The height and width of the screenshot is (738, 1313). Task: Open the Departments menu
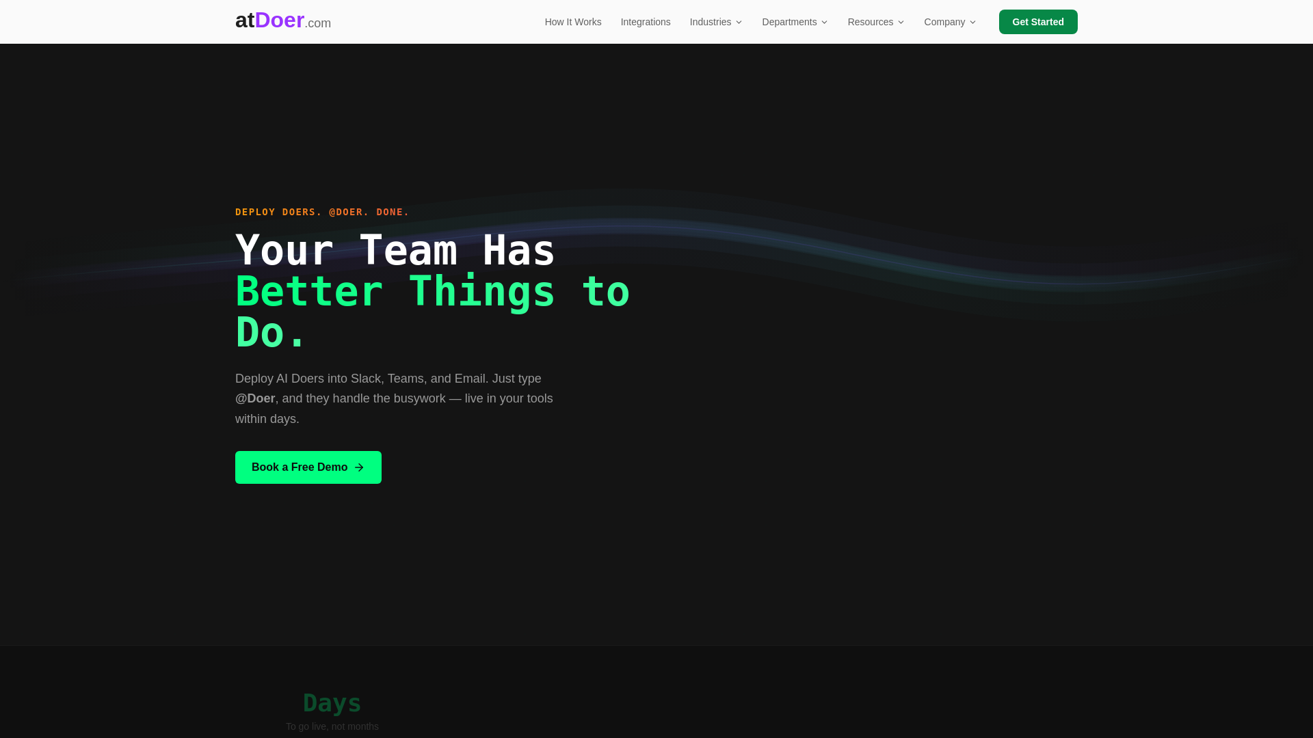click(795, 22)
